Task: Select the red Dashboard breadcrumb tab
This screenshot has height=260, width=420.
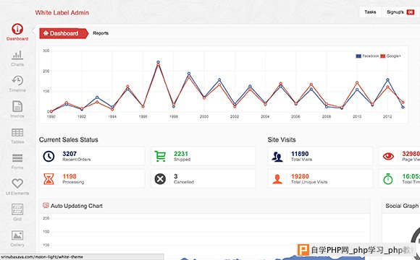Action: click(64, 33)
